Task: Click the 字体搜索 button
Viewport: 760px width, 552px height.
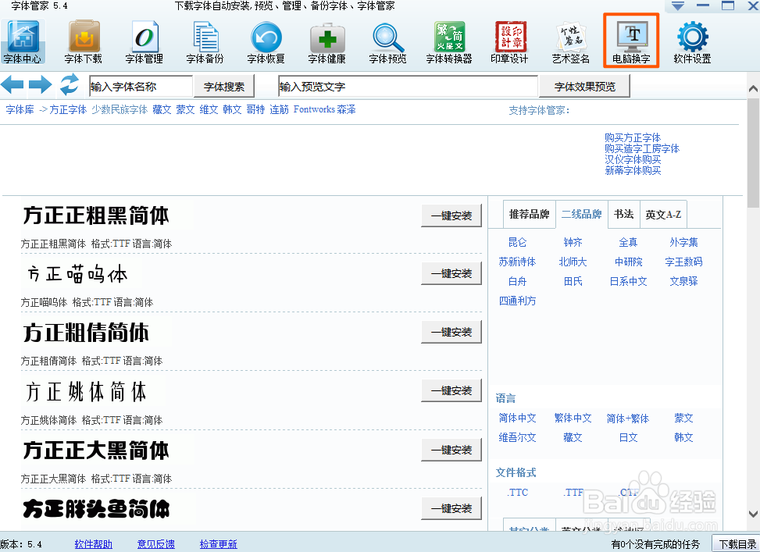Action: (x=224, y=87)
